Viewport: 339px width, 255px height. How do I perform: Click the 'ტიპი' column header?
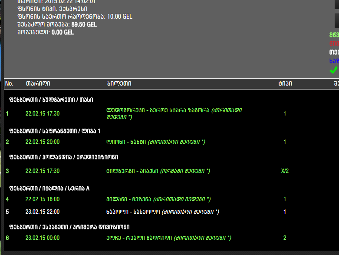pyautogui.click(x=285, y=83)
